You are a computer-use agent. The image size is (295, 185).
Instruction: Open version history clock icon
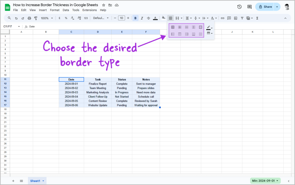tap(239, 7)
